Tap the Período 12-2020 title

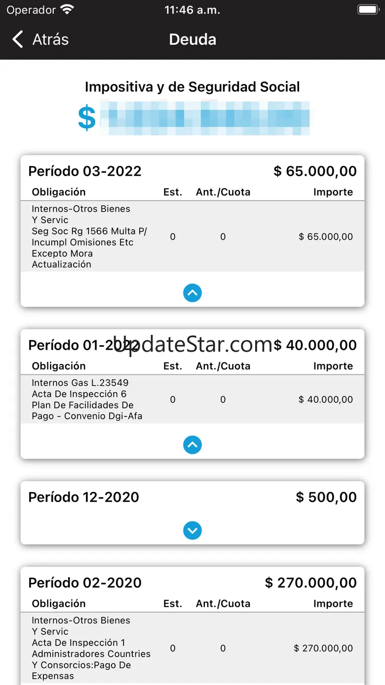tap(84, 497)
